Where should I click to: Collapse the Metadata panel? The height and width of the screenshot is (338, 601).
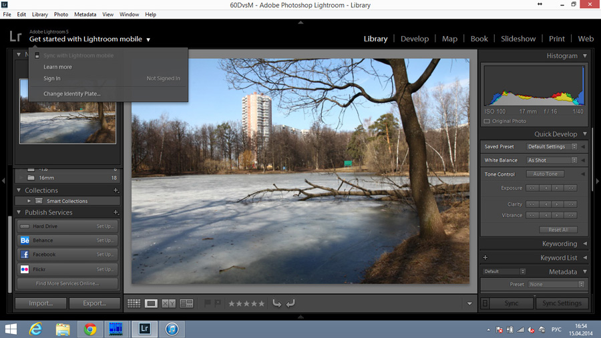tap(585, 272)
